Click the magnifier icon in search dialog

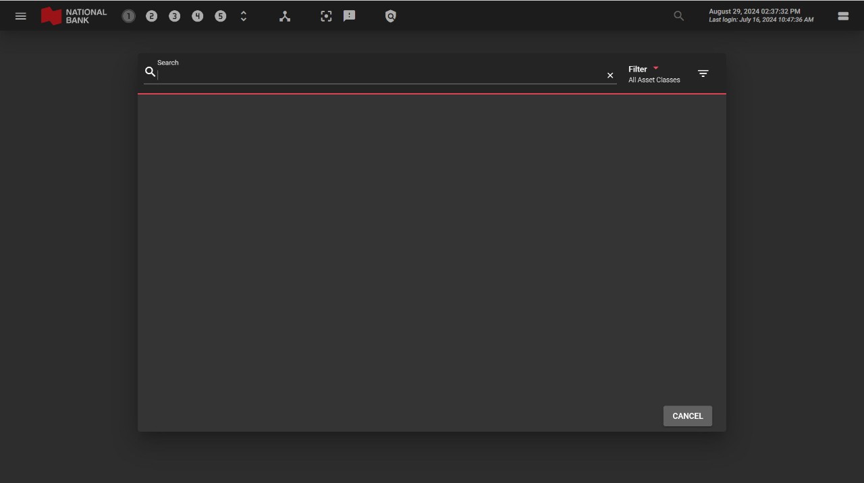[x=150, y=72]
